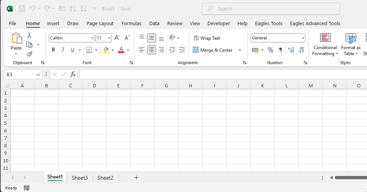Apply red font color
Image resolution: width=367 pixels, height=192 pixels.
click(121, 50)
